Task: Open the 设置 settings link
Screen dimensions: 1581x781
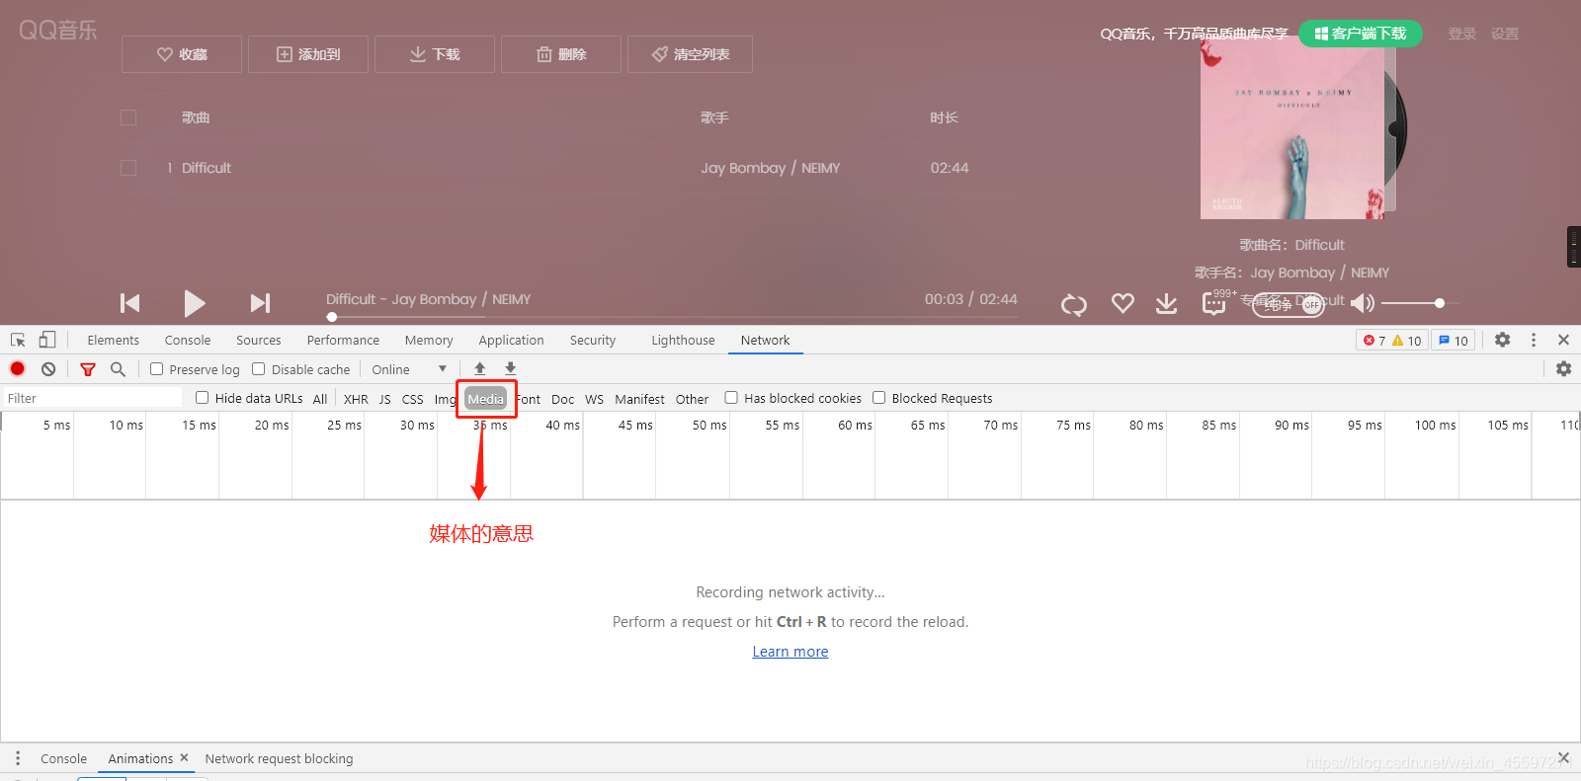Action: point(1505,34)
